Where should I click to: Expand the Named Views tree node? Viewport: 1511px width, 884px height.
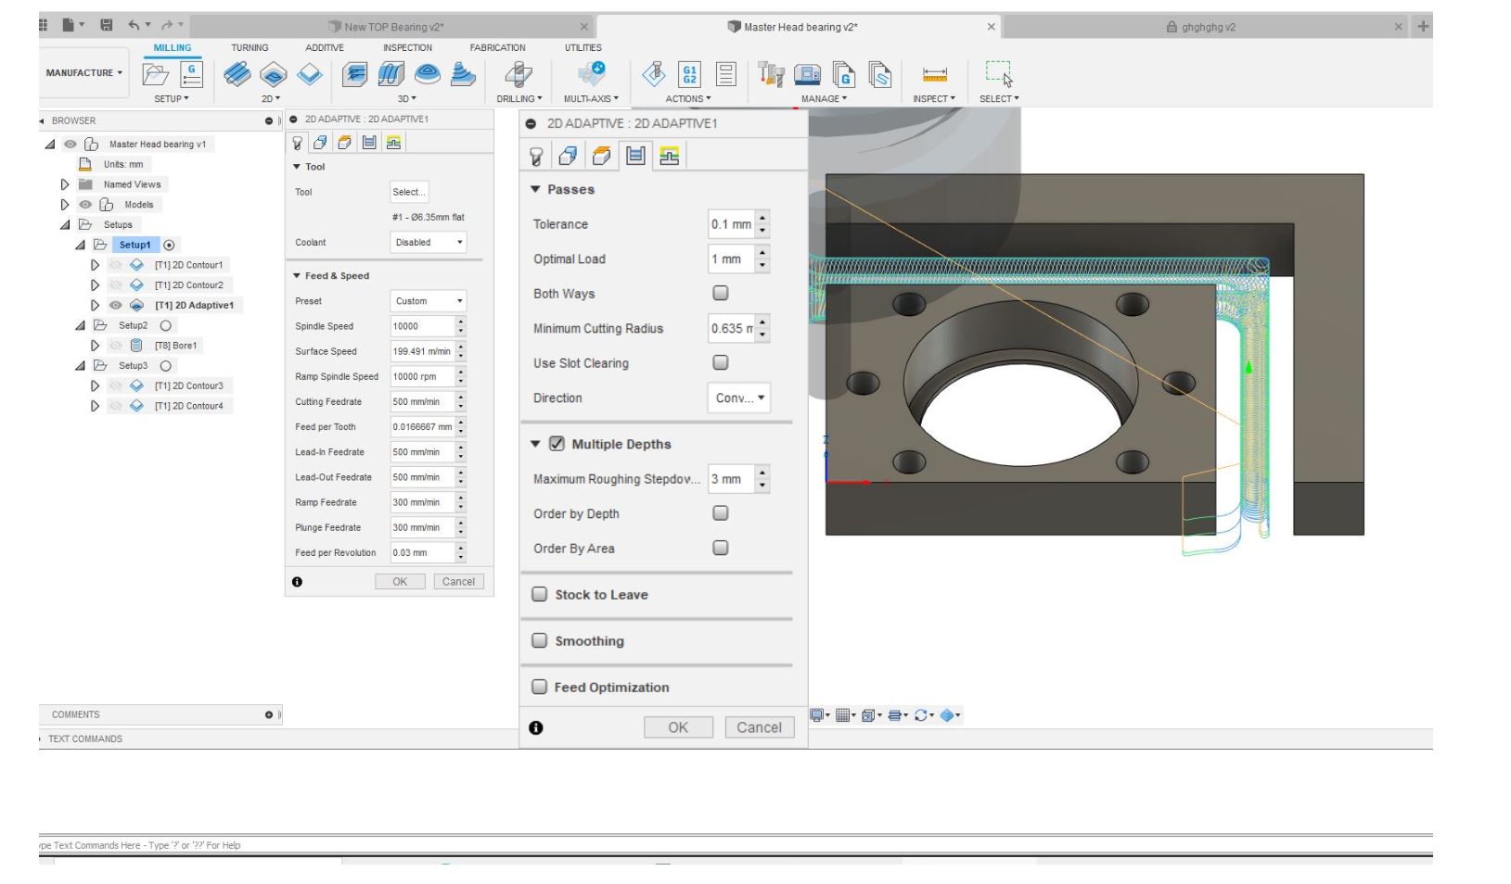[x=65, y=184]
